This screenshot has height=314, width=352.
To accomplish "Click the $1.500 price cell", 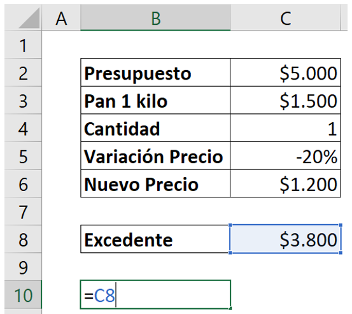I will (x=285, y=100).
